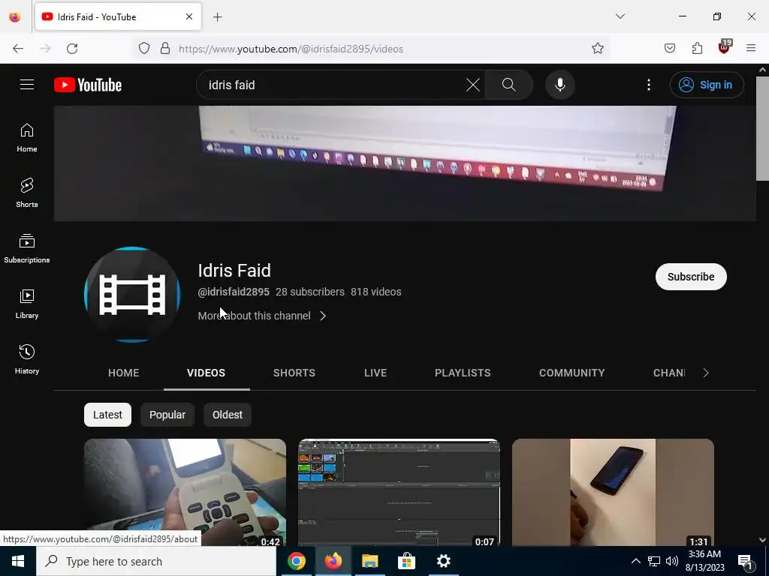The height and width of the screenshot is (576, 769).
Task: Open the list all tabs dropdown
Action: point(620,16)
